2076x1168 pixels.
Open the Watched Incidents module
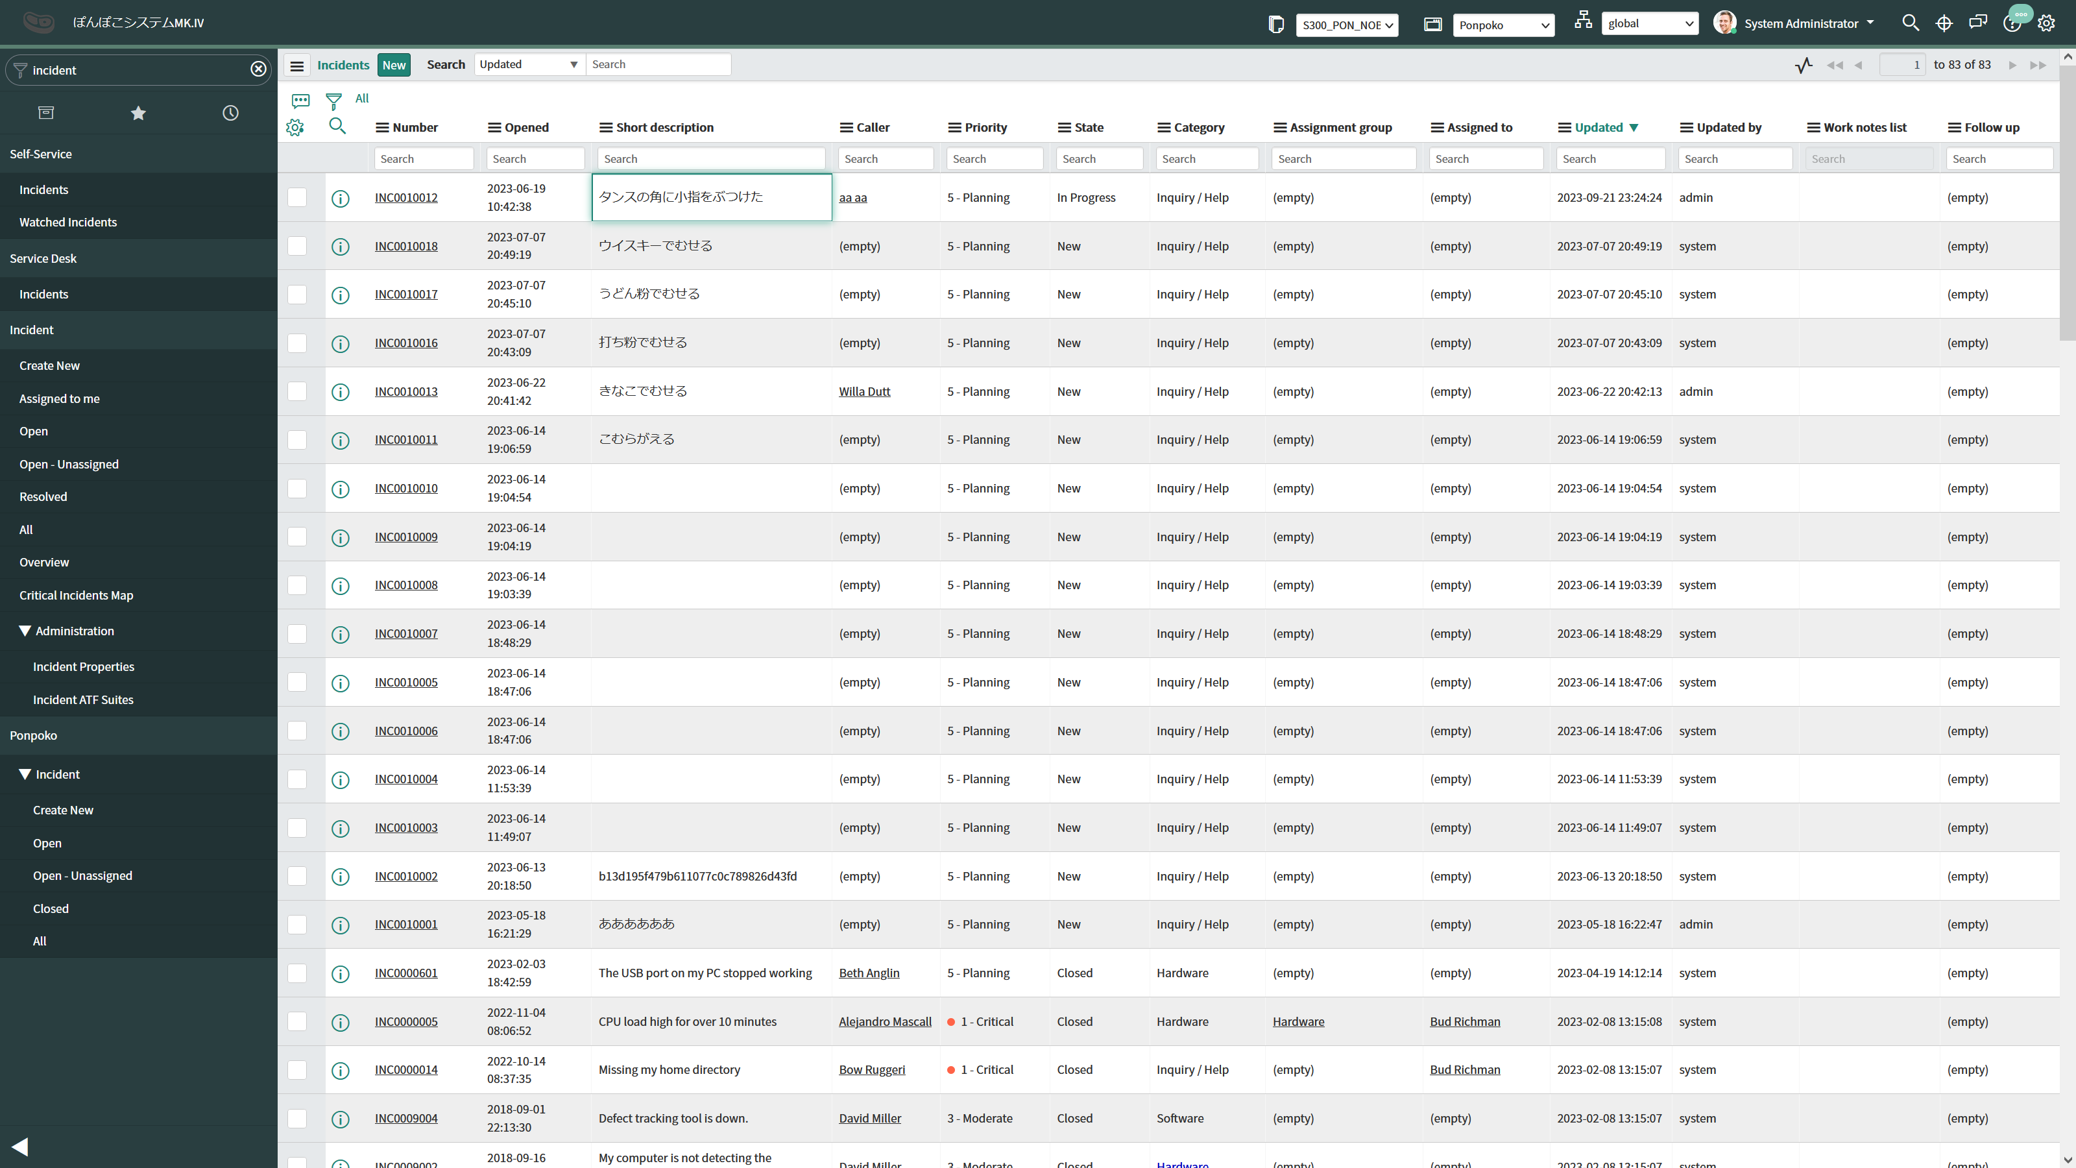[x=67, y=223]
